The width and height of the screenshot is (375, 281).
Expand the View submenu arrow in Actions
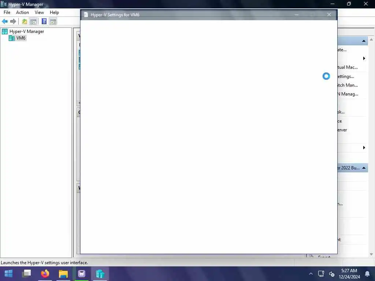(364, 148)
